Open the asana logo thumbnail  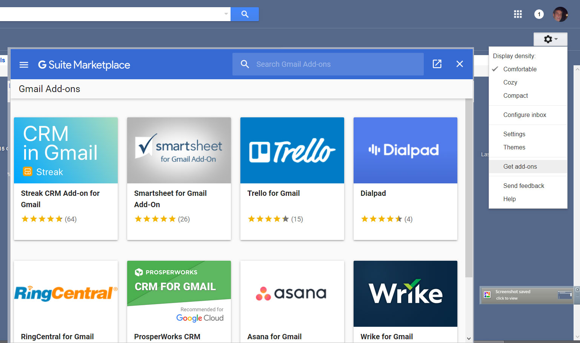coord(292,294)
